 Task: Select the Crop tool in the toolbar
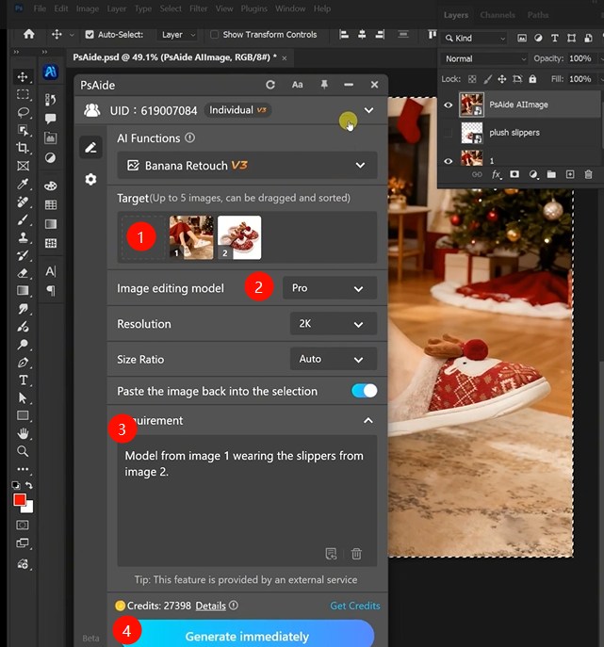(23, 149)
